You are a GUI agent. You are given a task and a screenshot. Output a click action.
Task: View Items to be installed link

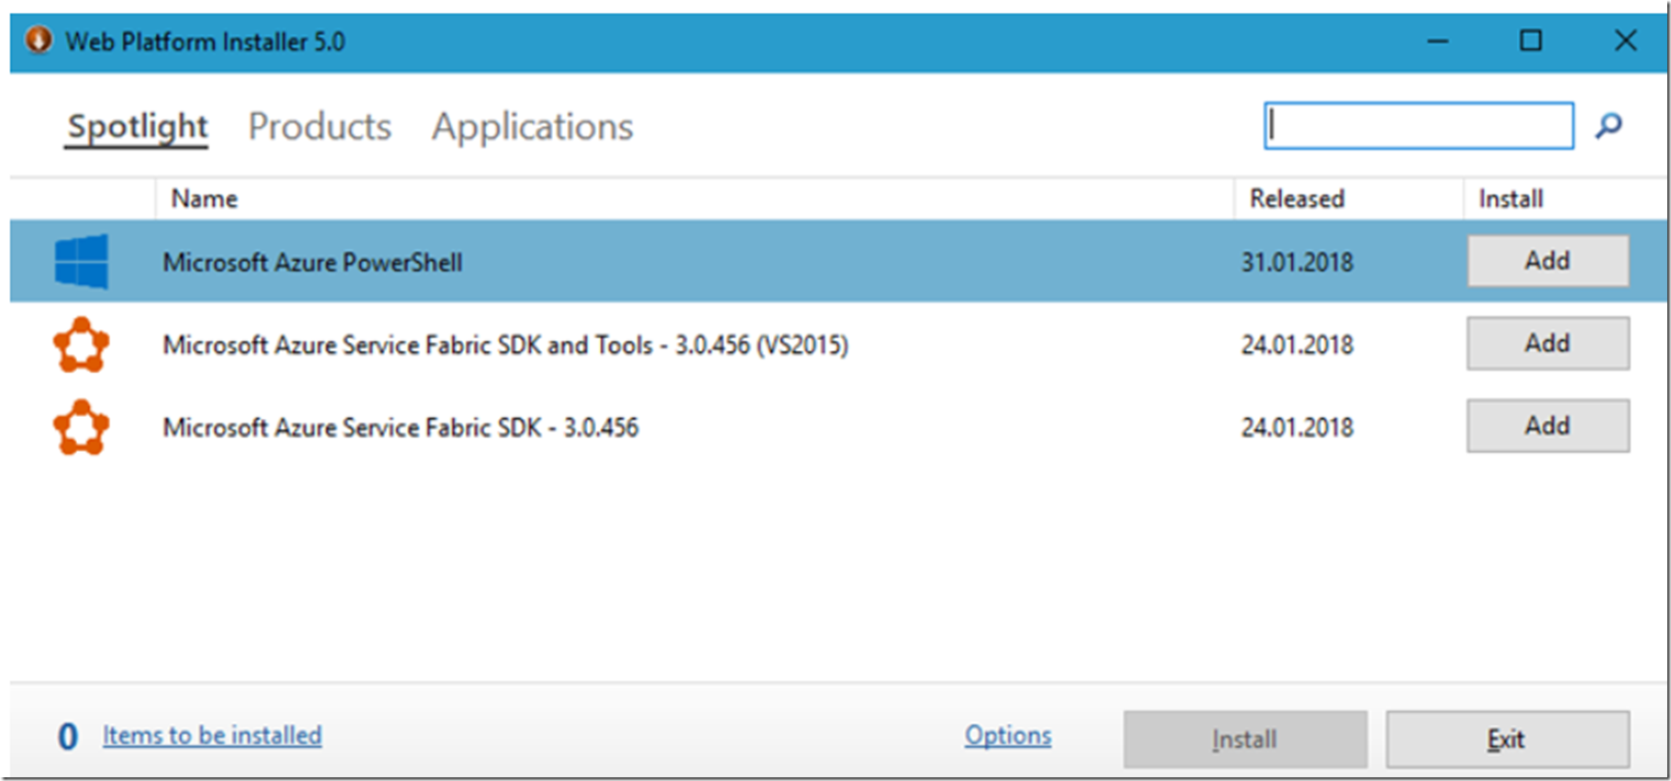click(212, 735)
